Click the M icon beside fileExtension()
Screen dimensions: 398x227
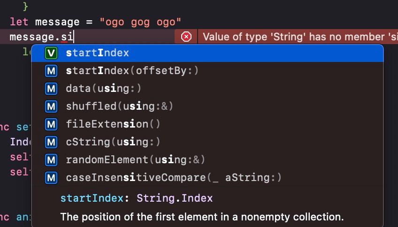51,124
